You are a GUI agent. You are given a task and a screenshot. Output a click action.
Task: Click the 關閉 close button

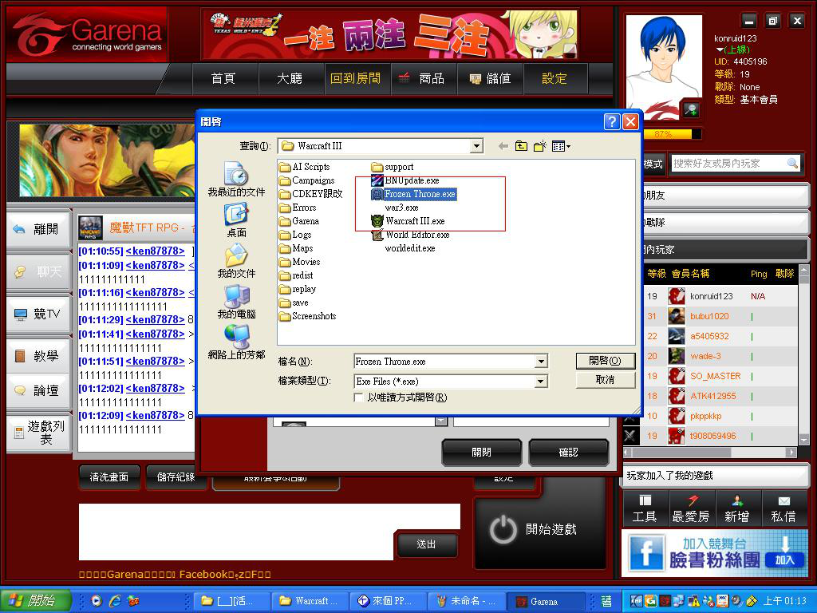481,453
